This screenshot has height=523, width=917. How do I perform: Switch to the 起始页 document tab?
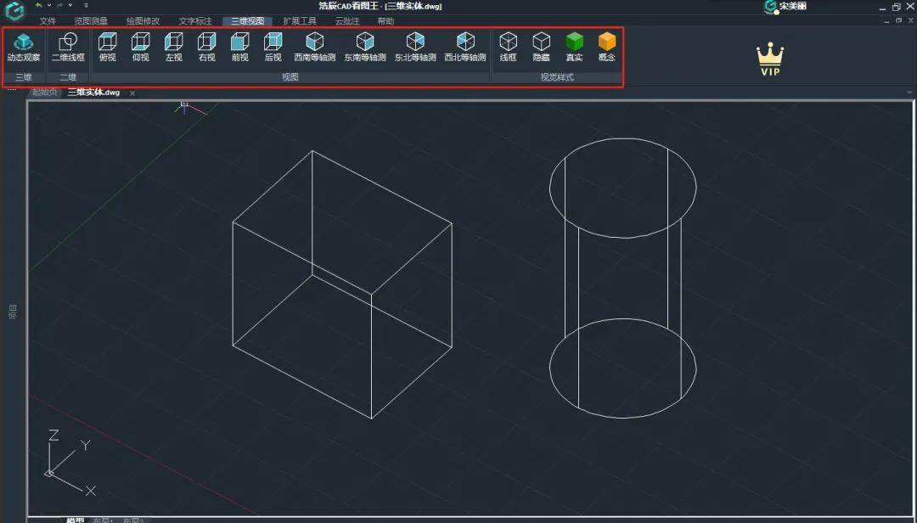(44, 93)
